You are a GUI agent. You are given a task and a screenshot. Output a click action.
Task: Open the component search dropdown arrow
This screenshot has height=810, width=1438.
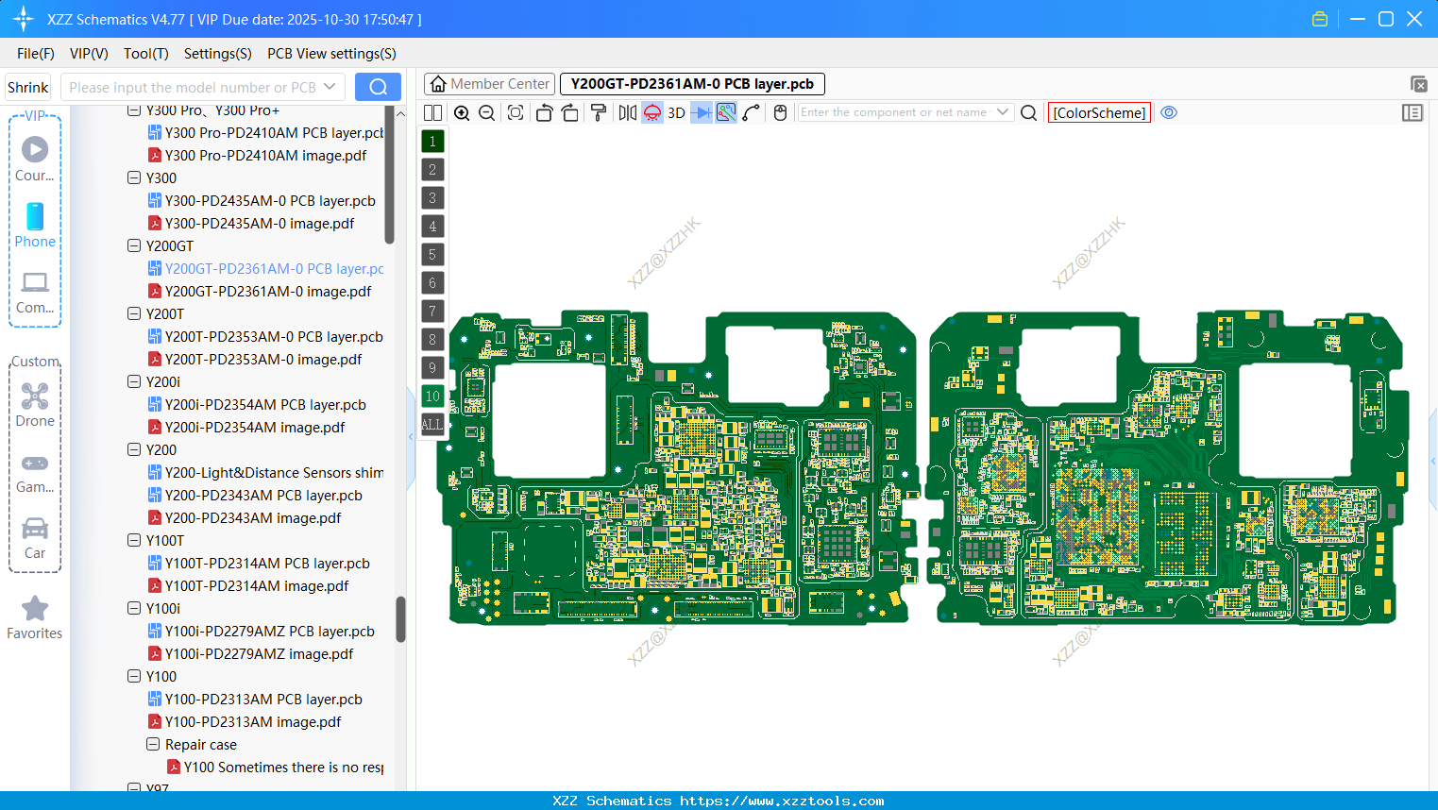(1004, 112)
